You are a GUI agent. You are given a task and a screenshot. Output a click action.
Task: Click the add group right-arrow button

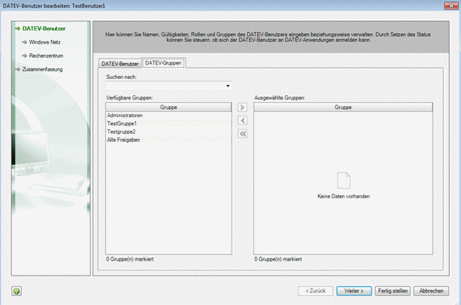pos(242,107)
